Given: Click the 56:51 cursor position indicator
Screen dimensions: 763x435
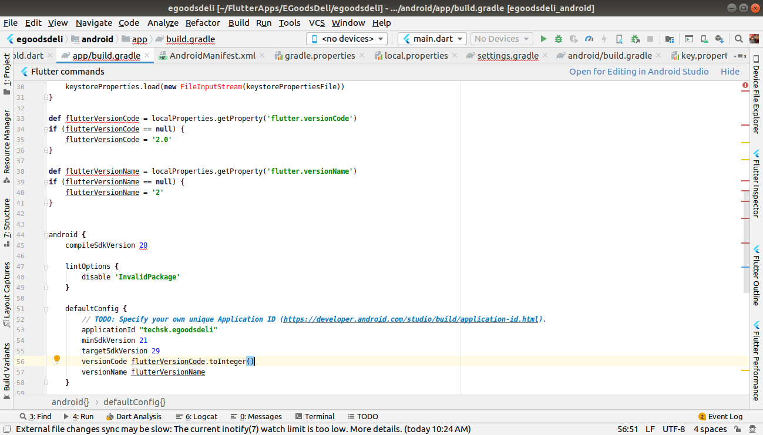Looking at the screenshot, I should coord(628,429).
